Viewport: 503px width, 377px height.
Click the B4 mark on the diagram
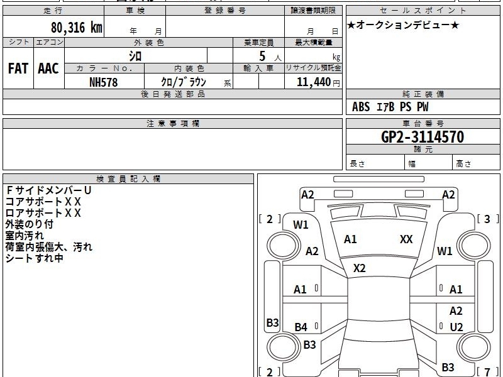[301, 327]
